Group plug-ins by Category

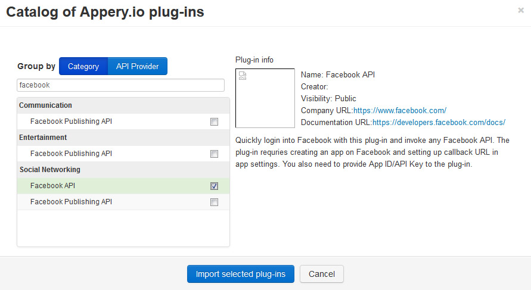83,66
